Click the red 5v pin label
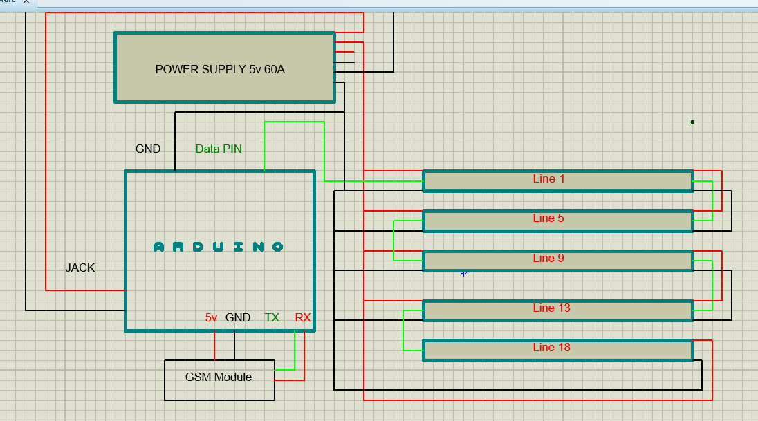 (x=211, y=317)
